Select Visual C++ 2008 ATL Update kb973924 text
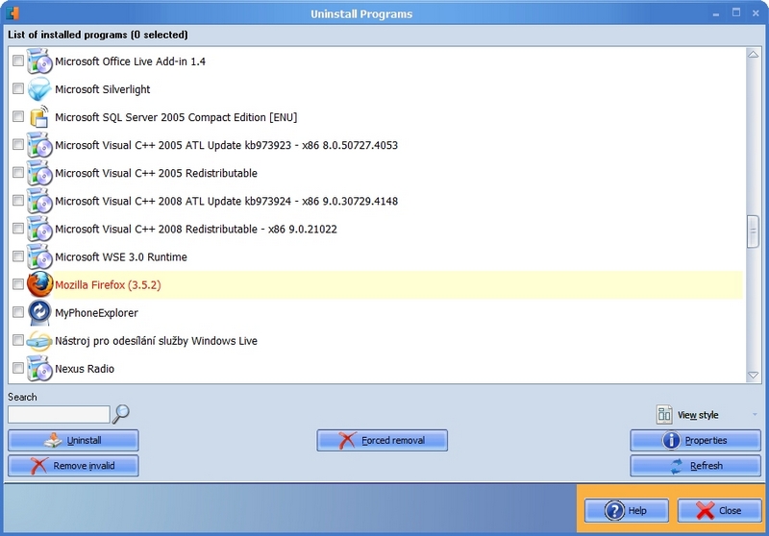Viewport: 769px width, 536px height. [x=226, y=202]
